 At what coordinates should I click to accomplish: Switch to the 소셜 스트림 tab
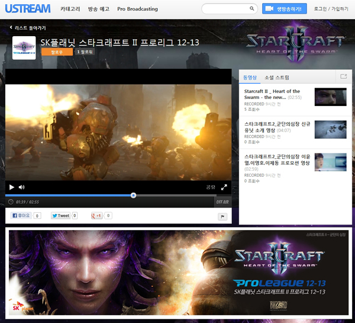coord(276,77)
